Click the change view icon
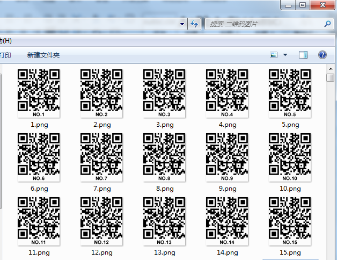This screenshot has height=260, width=337. click(274, 55)
